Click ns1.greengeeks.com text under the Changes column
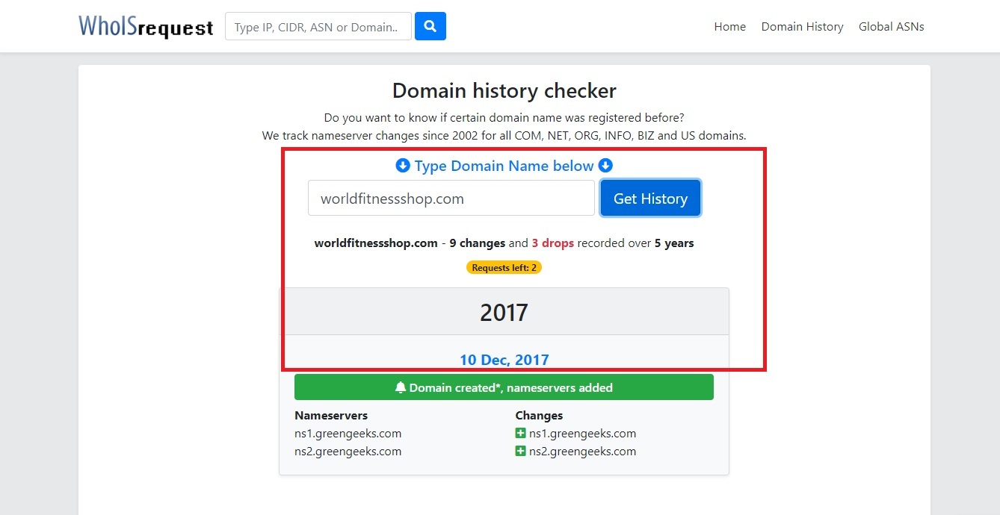The height and width of the screenshot is (515, 1000). [582, 433]
